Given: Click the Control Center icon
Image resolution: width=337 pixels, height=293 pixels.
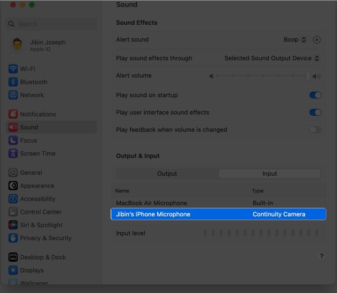Looking at the screenshot, I should tap(13, 212).
